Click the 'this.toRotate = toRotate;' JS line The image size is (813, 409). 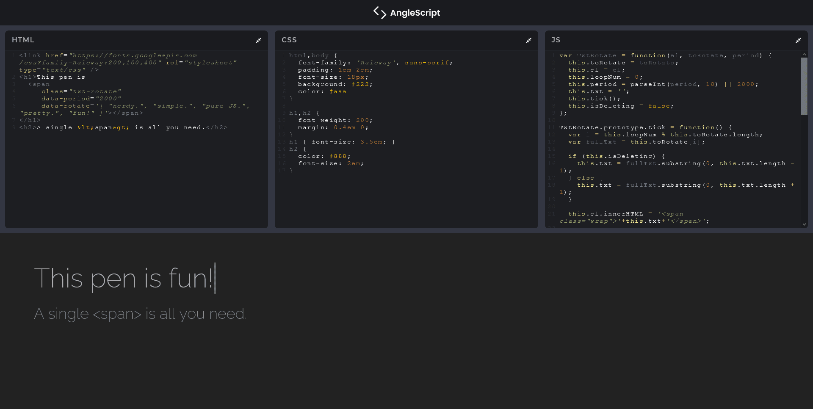[623, 63]
